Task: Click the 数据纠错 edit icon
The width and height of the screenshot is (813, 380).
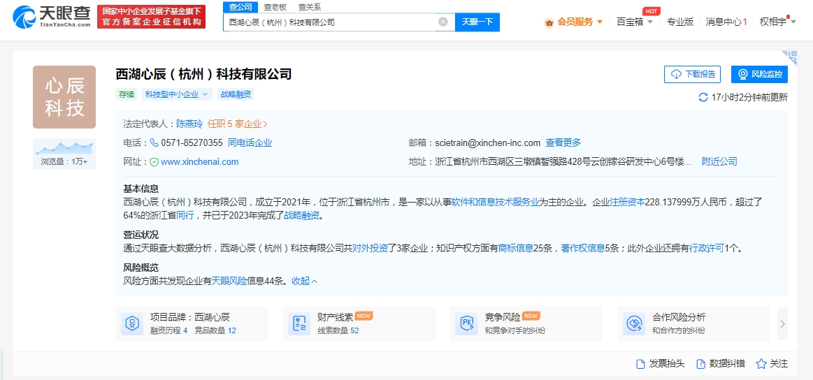Action: (701, 364)
